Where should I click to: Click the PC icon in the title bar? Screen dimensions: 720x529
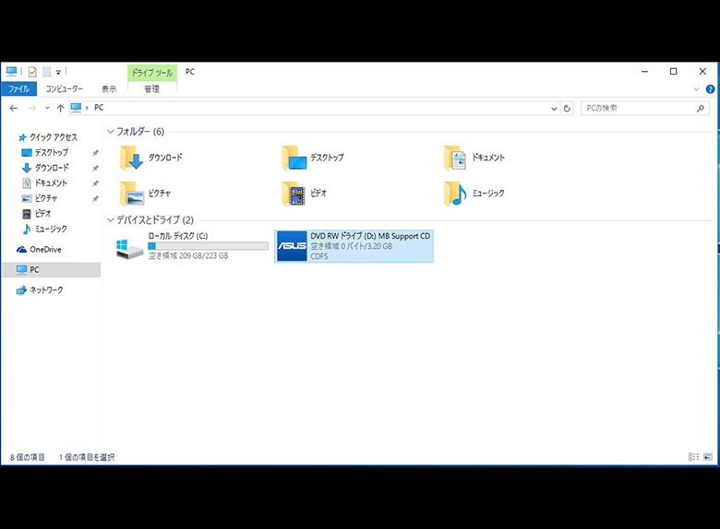pyautogui.click(x=11, y=72)
